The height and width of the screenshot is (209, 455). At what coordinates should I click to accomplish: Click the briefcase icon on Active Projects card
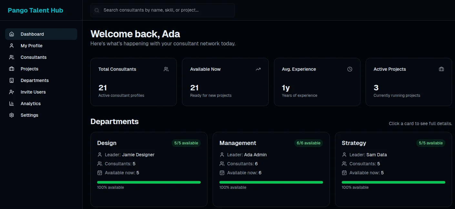click(x=441, y=69)
